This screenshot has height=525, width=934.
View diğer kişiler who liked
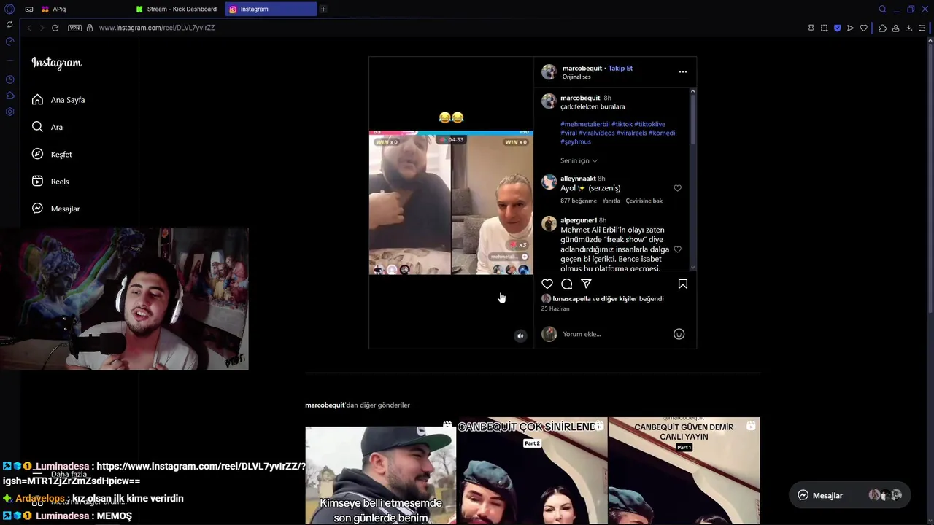pos(619,299)
